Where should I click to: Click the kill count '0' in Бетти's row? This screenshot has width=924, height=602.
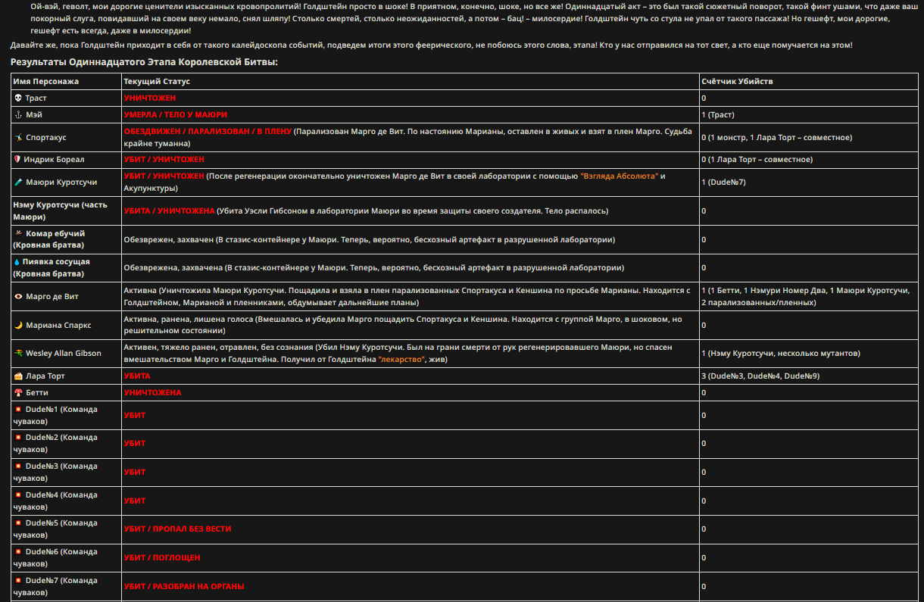704,393
